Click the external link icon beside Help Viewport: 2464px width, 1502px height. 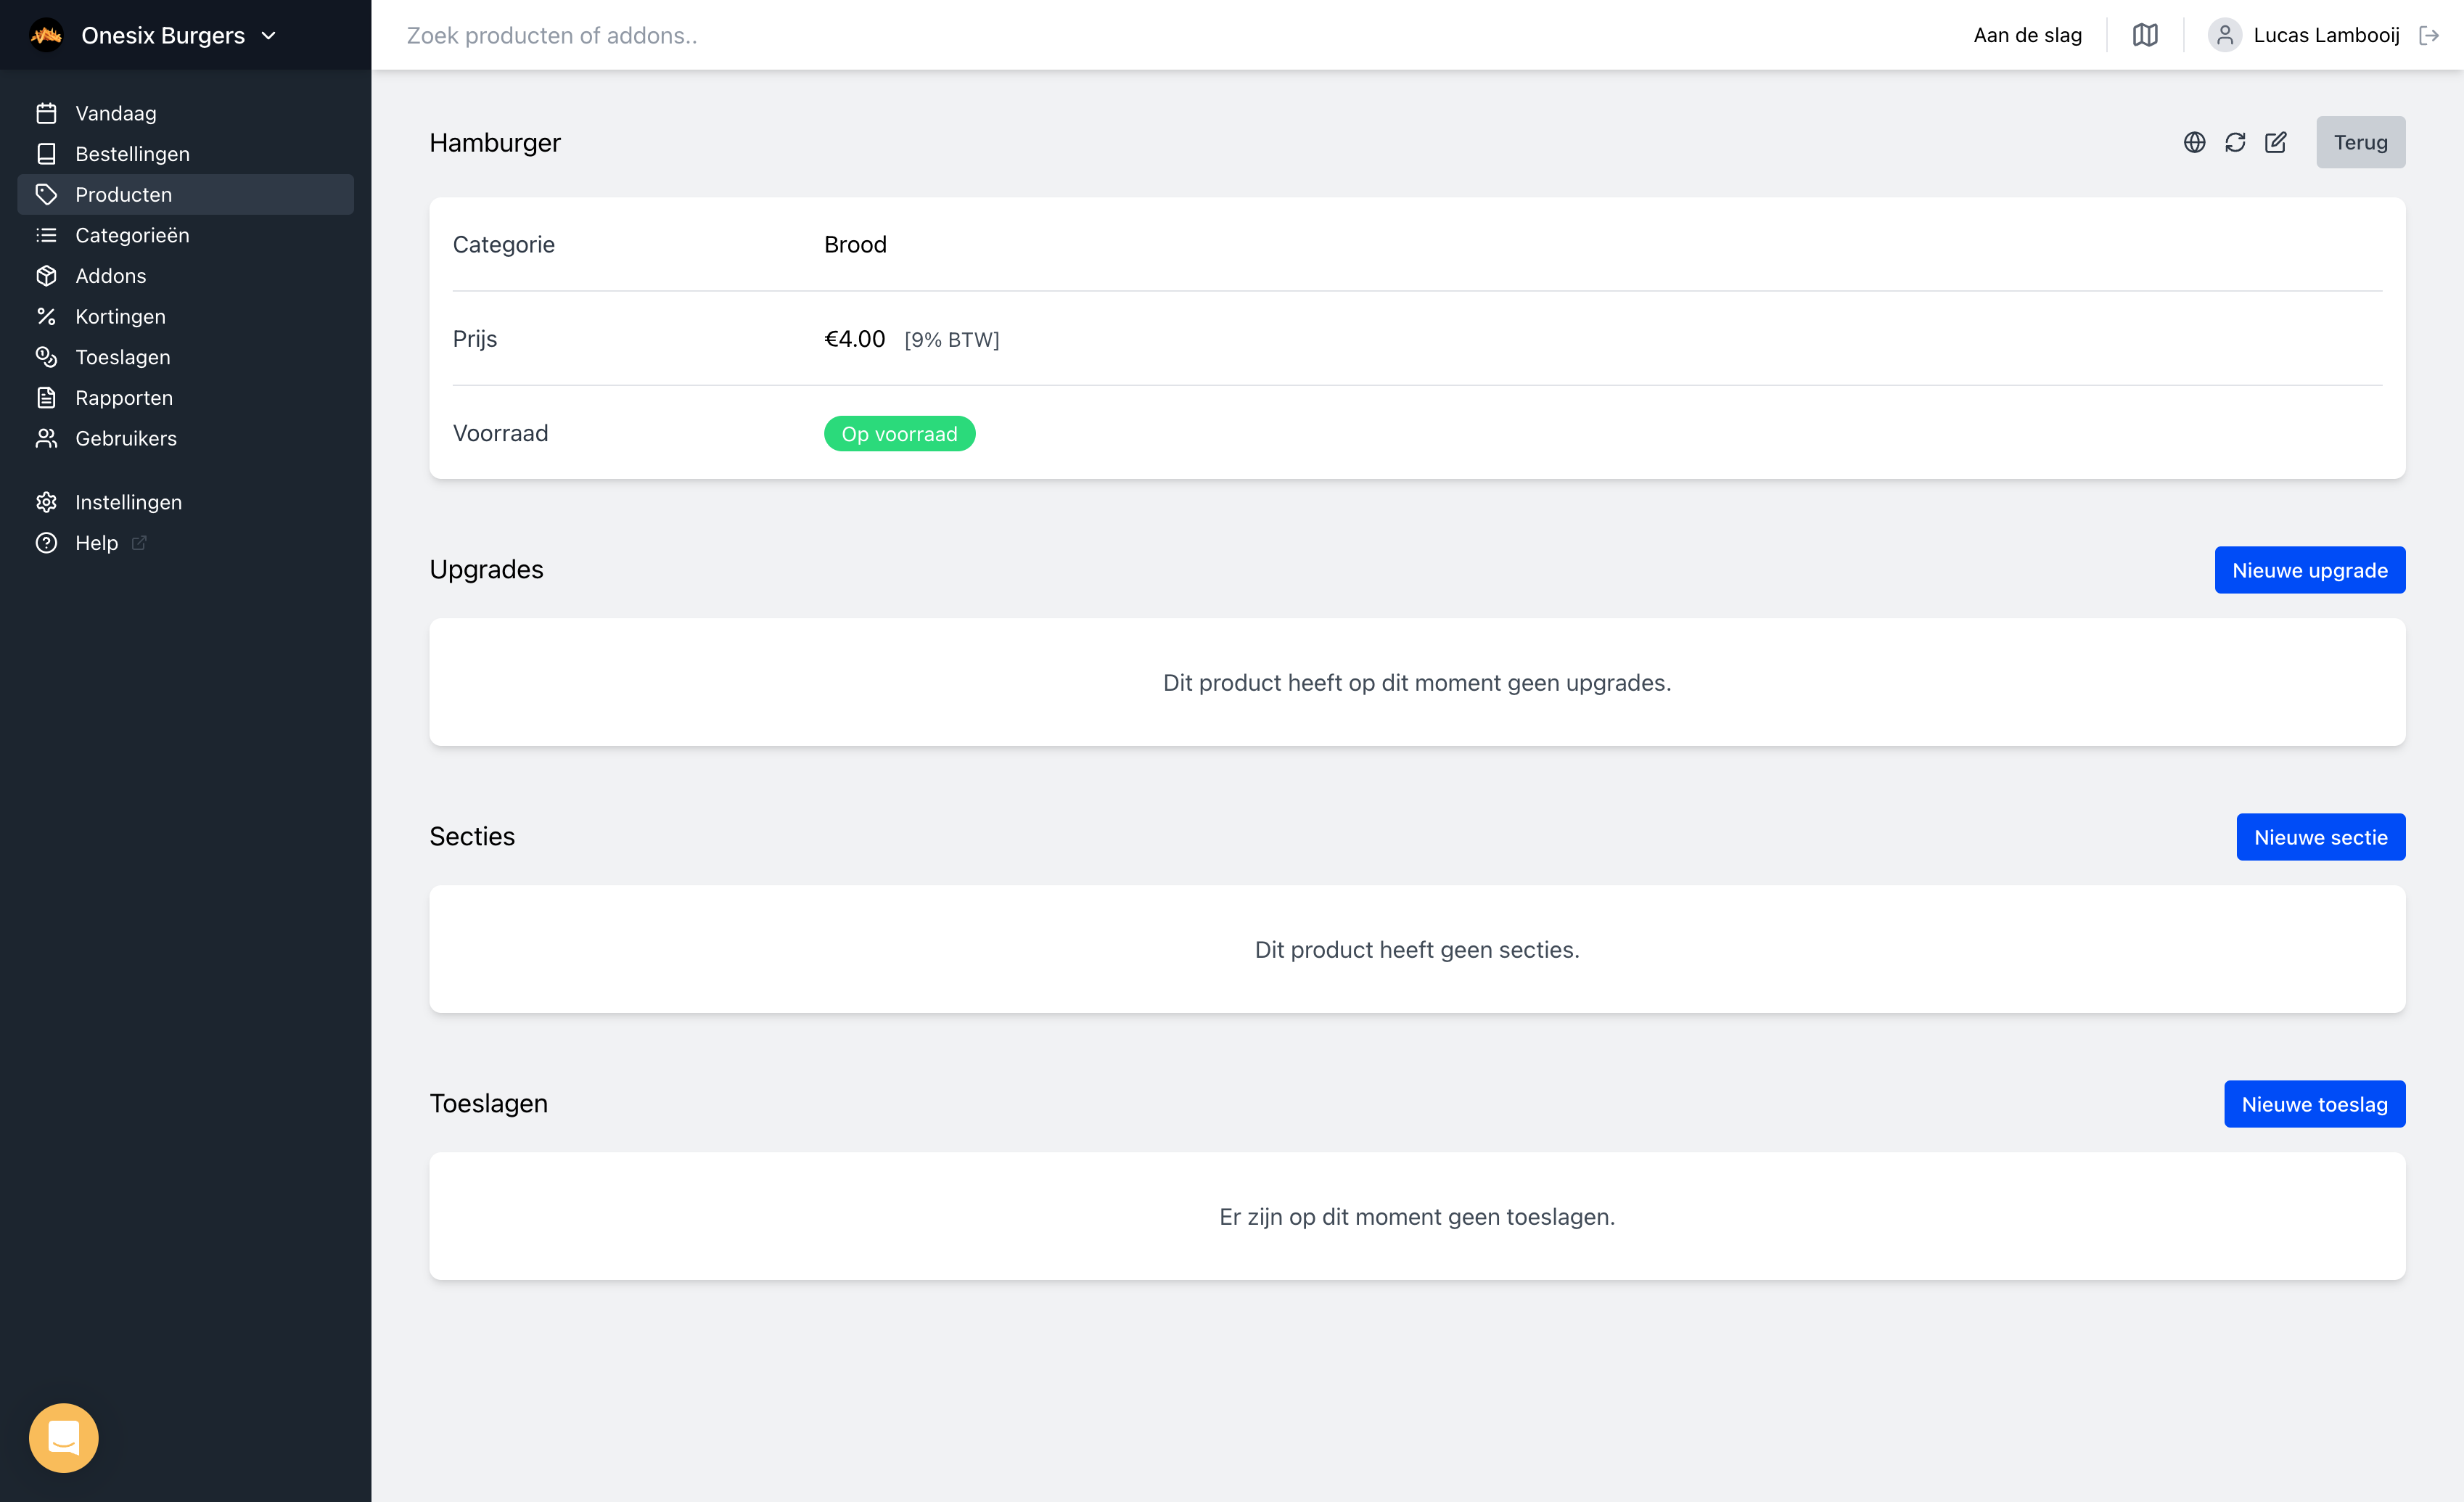pyautogui.click(x=139, y=543)
